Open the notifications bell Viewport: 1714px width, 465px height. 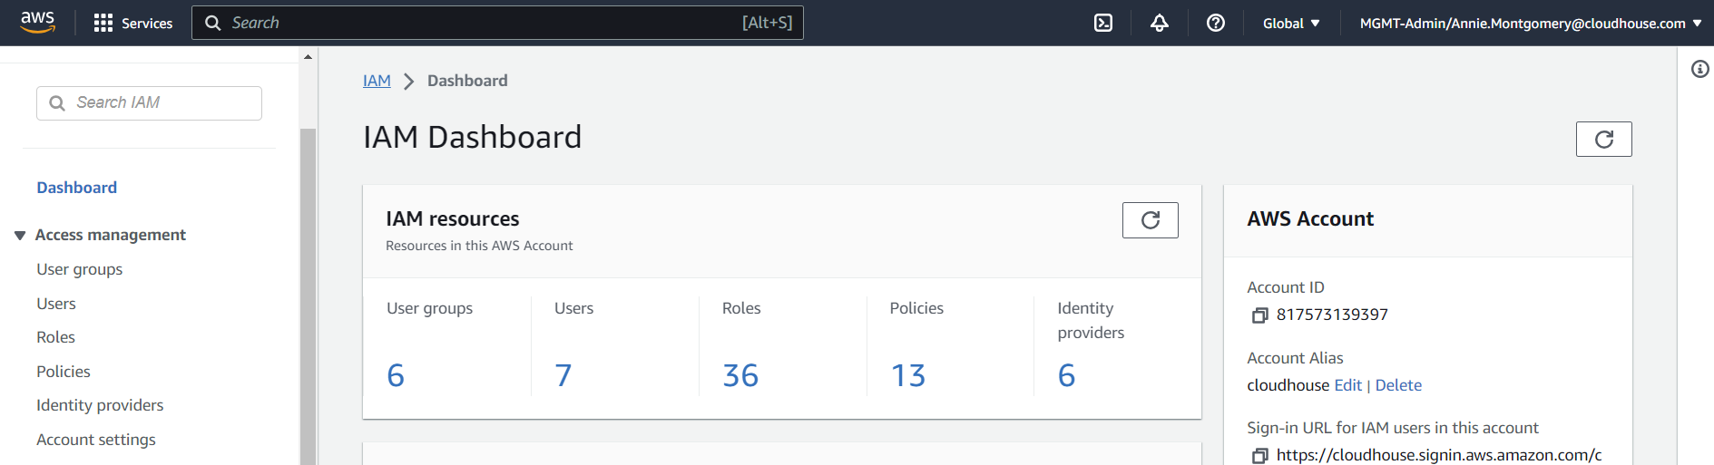(x=1160, y=23)
